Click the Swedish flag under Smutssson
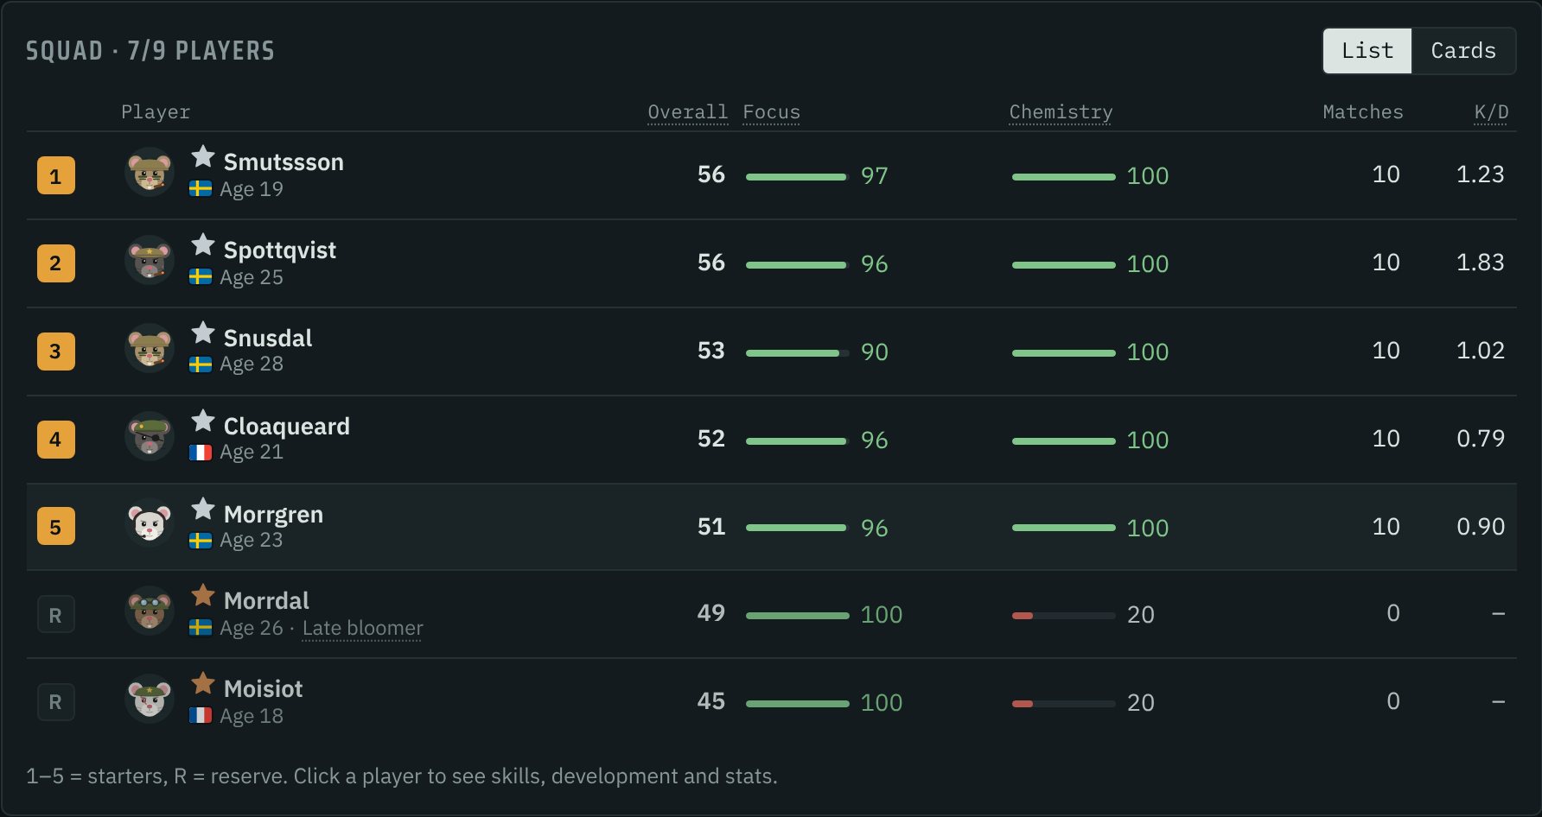This screenshot has height=817, width=1542. click(201, 188)
